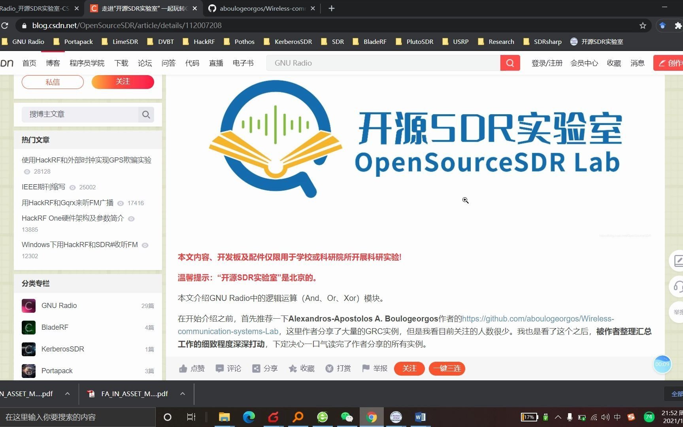
Task: Open the HackRF和Gqrx来听FM广播 article
Action: 68,203
